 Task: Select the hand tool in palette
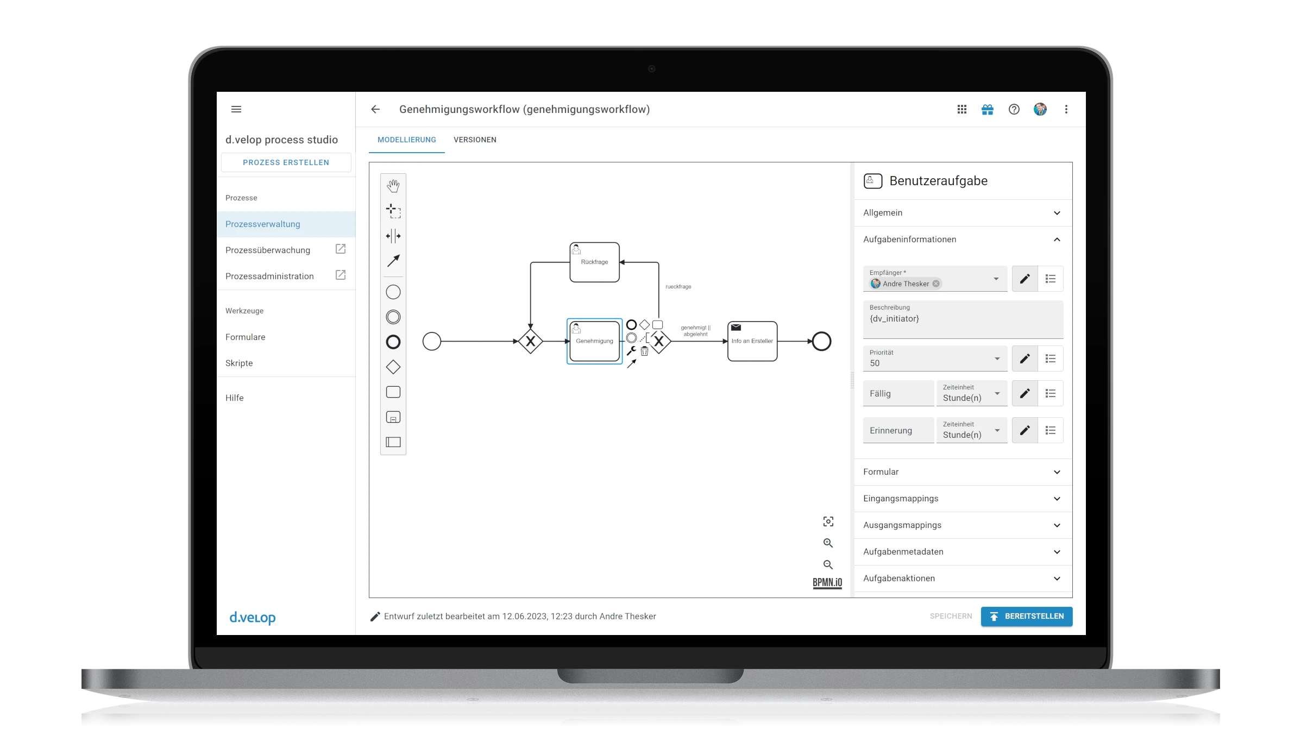(x=393, y=186)
